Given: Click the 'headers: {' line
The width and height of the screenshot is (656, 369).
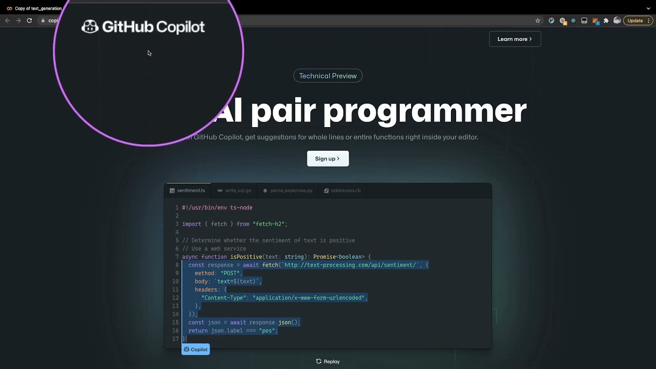Looking at the screenshot, I should [x=211, y=290].
